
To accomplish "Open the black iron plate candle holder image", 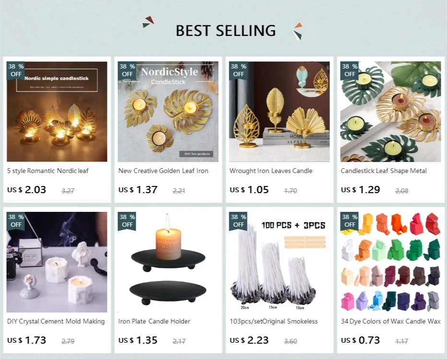I will coord(168,262).
